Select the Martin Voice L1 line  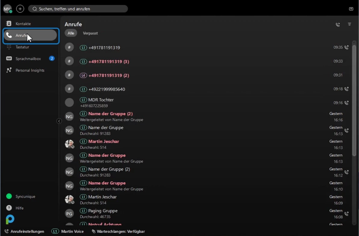click(67, 231)
